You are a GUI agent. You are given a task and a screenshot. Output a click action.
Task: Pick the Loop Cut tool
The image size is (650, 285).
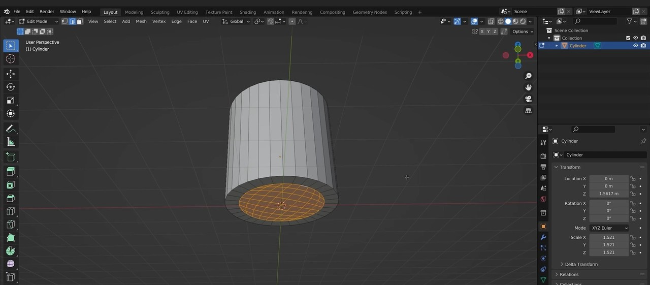[11, 211]
